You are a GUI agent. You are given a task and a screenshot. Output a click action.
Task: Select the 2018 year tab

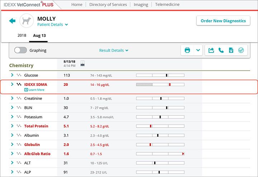(22, 35)
